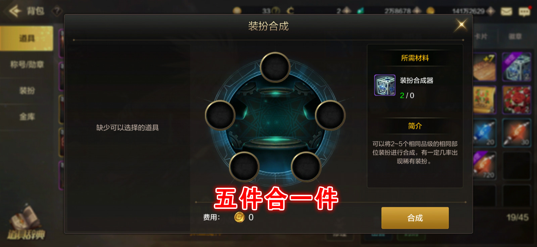Go back with the 背包 arrow
Screen dimensions: 537x247
(x=15, y=11)
